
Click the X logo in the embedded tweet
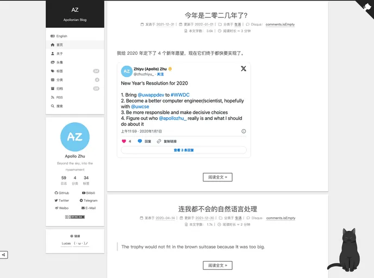coord(243,68)
